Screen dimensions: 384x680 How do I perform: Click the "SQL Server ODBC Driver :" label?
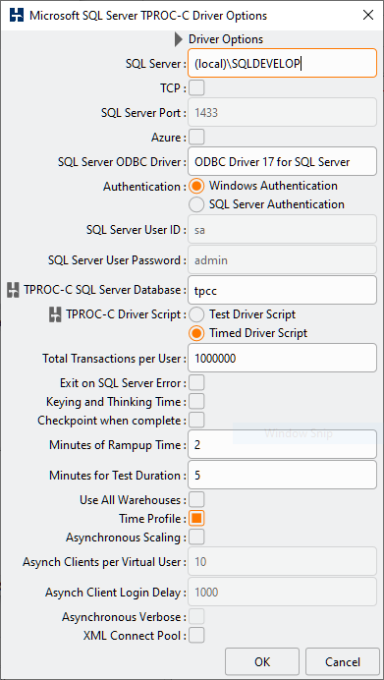point(122,162)
